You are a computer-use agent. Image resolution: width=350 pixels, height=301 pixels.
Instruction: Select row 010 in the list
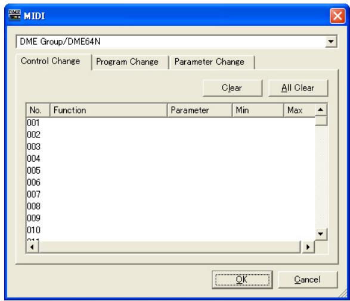[171, 230]
